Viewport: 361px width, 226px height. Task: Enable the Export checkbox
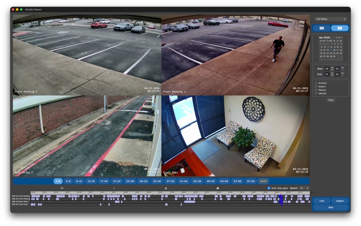316,86
